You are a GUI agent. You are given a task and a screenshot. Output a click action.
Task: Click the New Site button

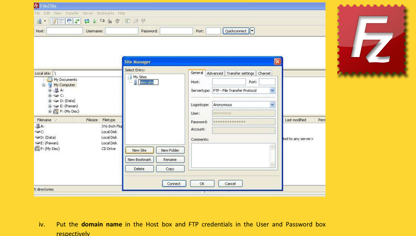[x=139, y=150]
